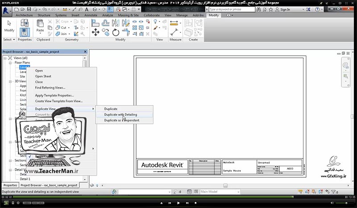Select the Copy tool in Modify panel

[x=105, y=32]
